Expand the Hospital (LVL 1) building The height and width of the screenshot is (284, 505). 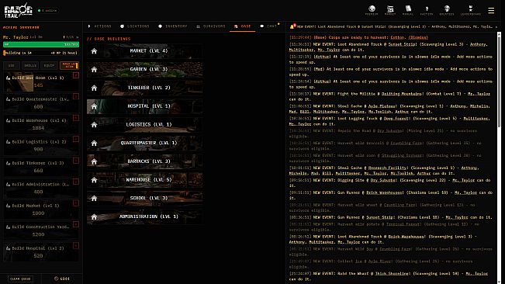144,106
